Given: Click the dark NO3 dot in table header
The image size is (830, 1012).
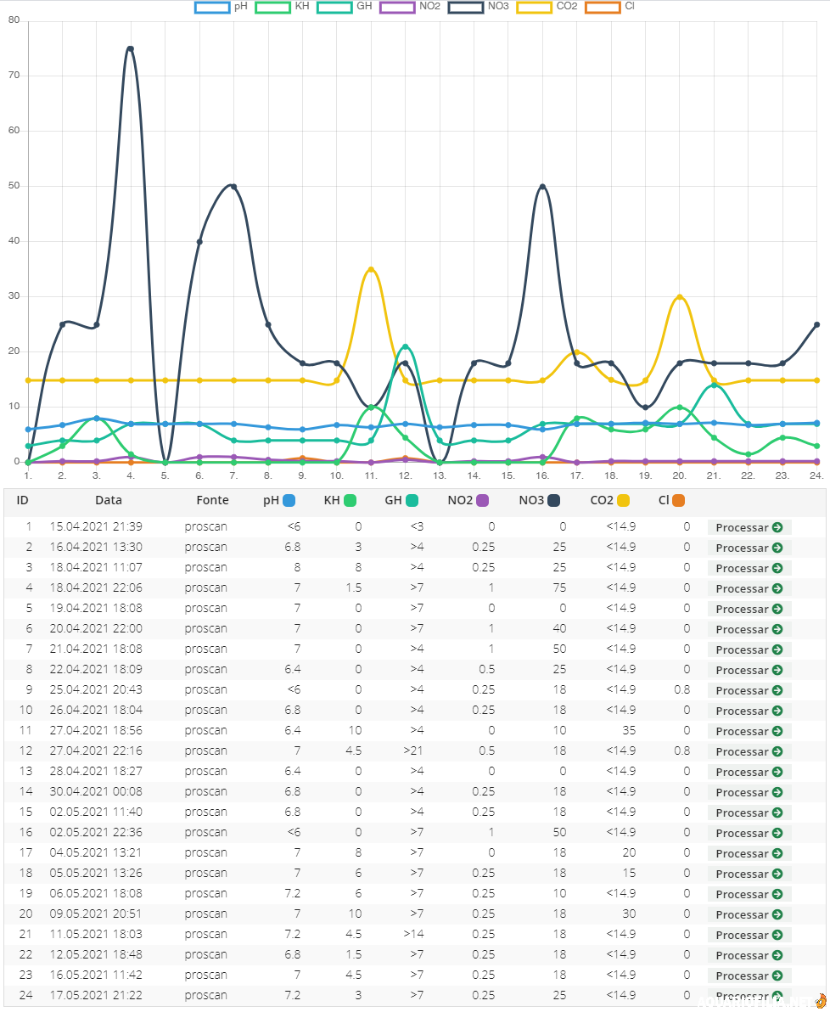Looking at the screenshot, I should (553, 500).
